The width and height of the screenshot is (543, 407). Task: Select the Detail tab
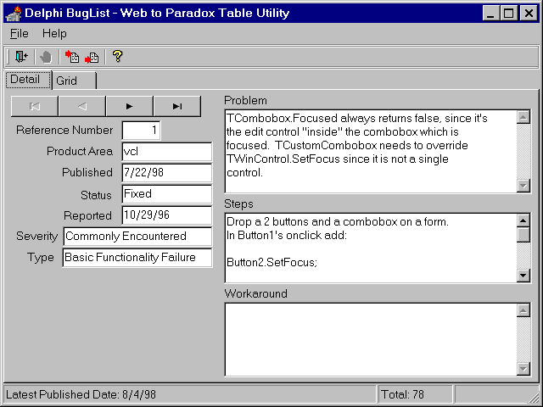click(x=25, y=80)
